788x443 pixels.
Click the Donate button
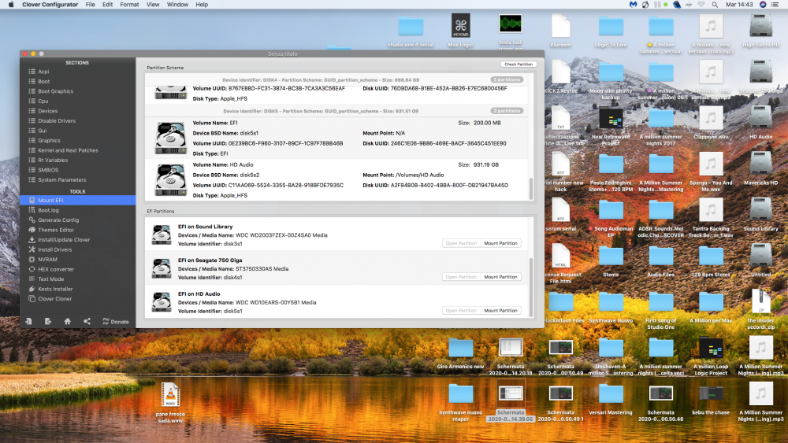click(116, 321)
